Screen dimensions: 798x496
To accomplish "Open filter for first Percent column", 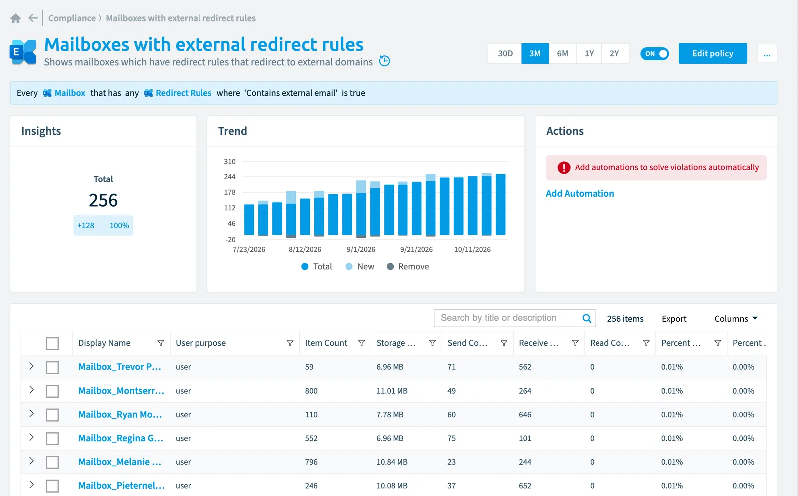I will tap(718, 343).
